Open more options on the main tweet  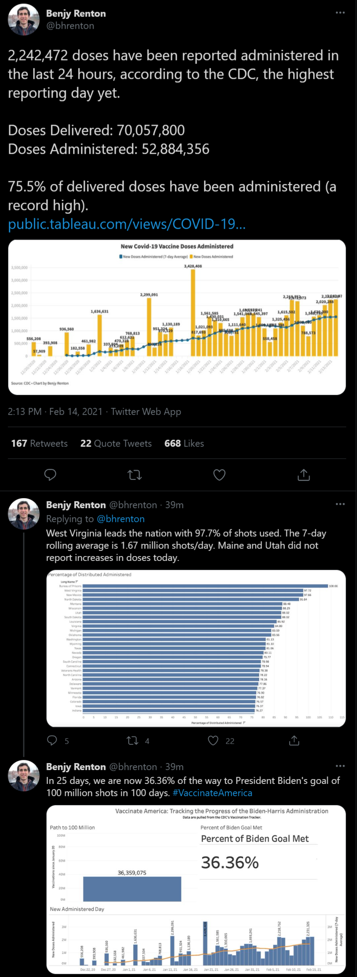click(340, 13)
